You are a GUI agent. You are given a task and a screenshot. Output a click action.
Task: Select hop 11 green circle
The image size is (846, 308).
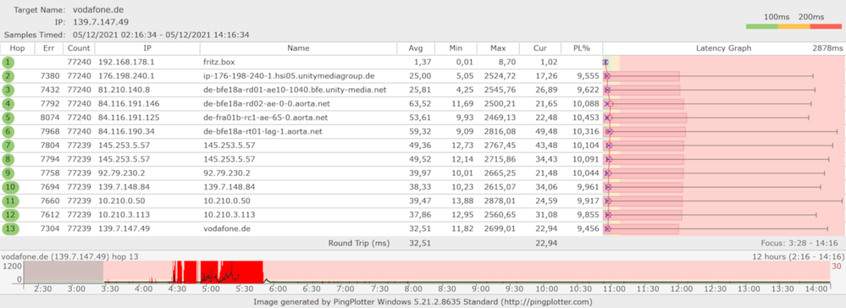(x=9, y=201)
